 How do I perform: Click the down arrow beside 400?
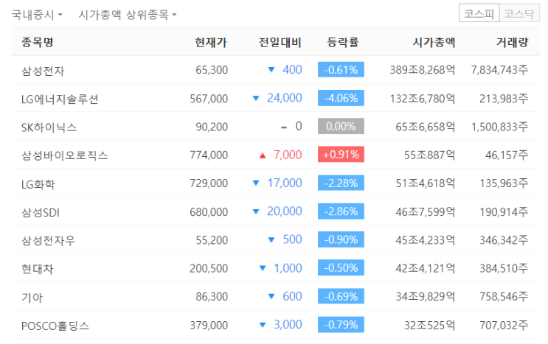point(271,70)
